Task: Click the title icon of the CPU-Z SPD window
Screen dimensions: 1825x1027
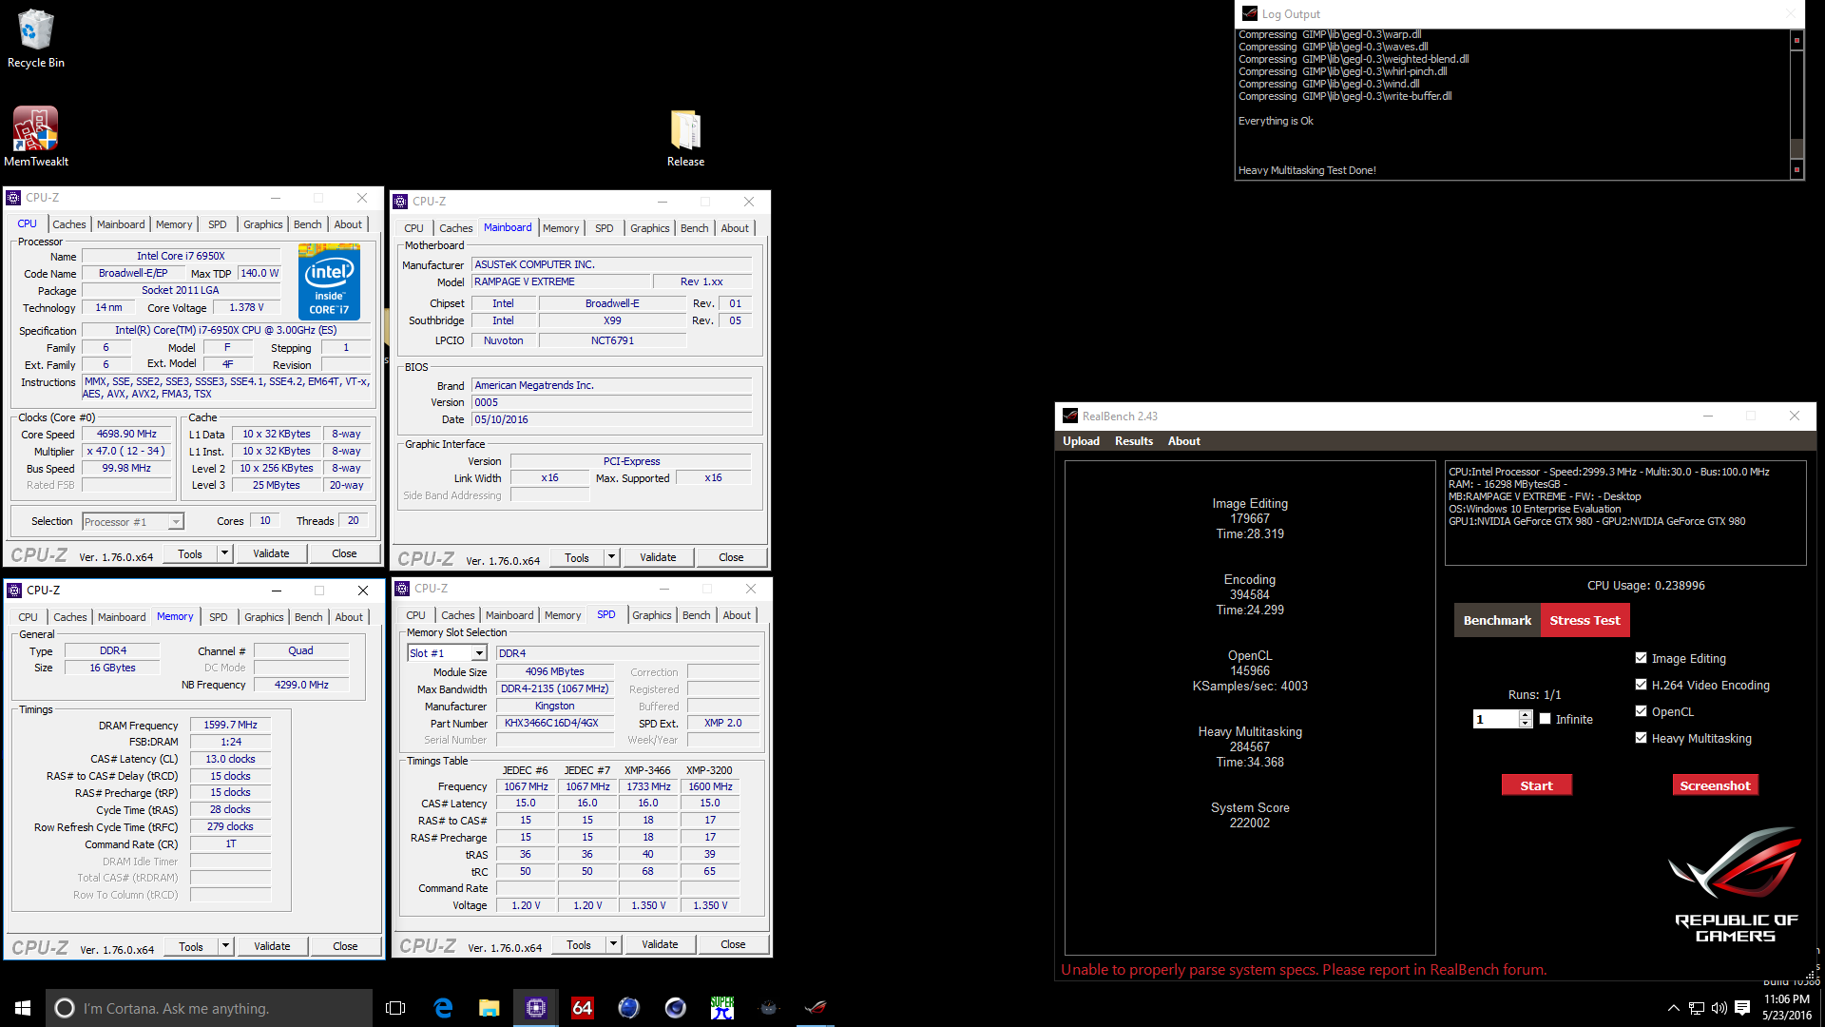Action: [402, 589]
